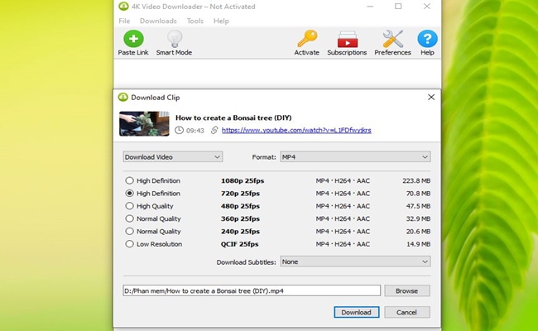Image resolution: width=538 pixels, height=331 pixels.
Task: Open the File menu
Action: [124, 21]
